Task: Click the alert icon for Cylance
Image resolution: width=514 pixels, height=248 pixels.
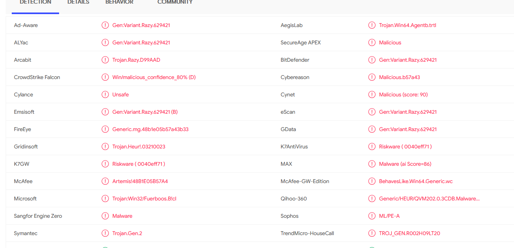Action: point(105,94)
